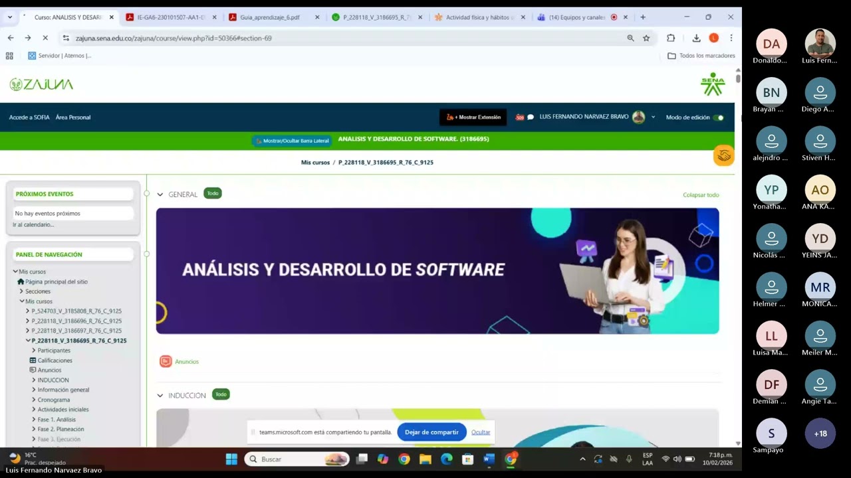Click the Análisis y Desarrollo de Software banner
The width and height of the screenshot is (851, 478).
coord(437,271)
